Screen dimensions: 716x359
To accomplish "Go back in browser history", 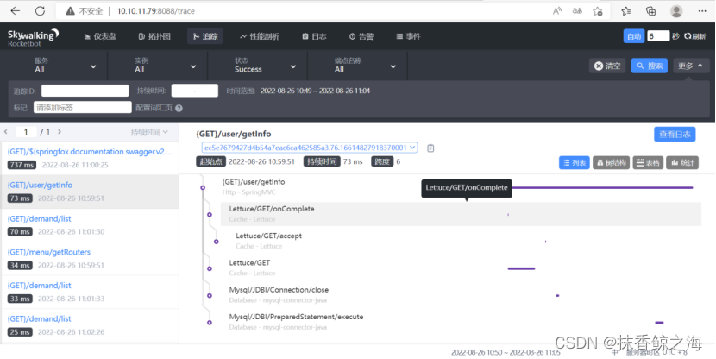I will [15, 11].
